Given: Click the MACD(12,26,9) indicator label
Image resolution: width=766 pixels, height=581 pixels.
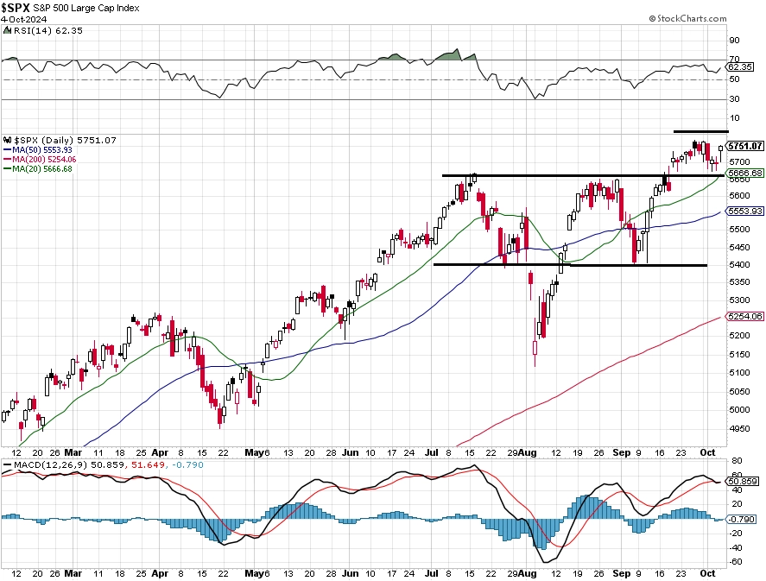Looking at the screenshot, I should [50, 464].
